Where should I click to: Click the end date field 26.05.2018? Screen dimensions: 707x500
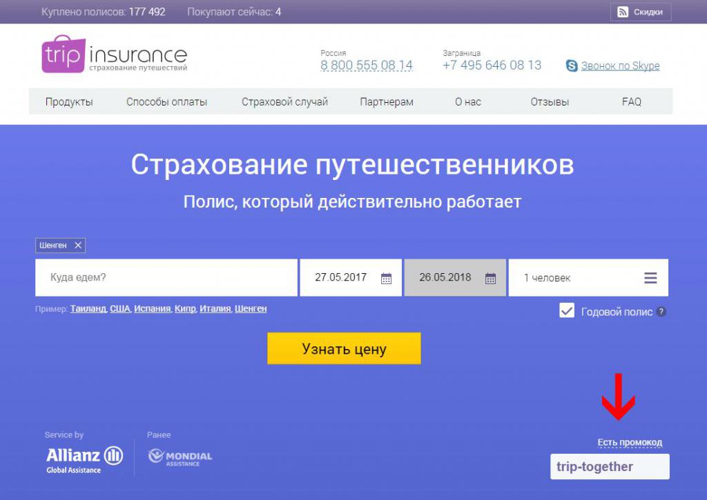pos(455,277)
